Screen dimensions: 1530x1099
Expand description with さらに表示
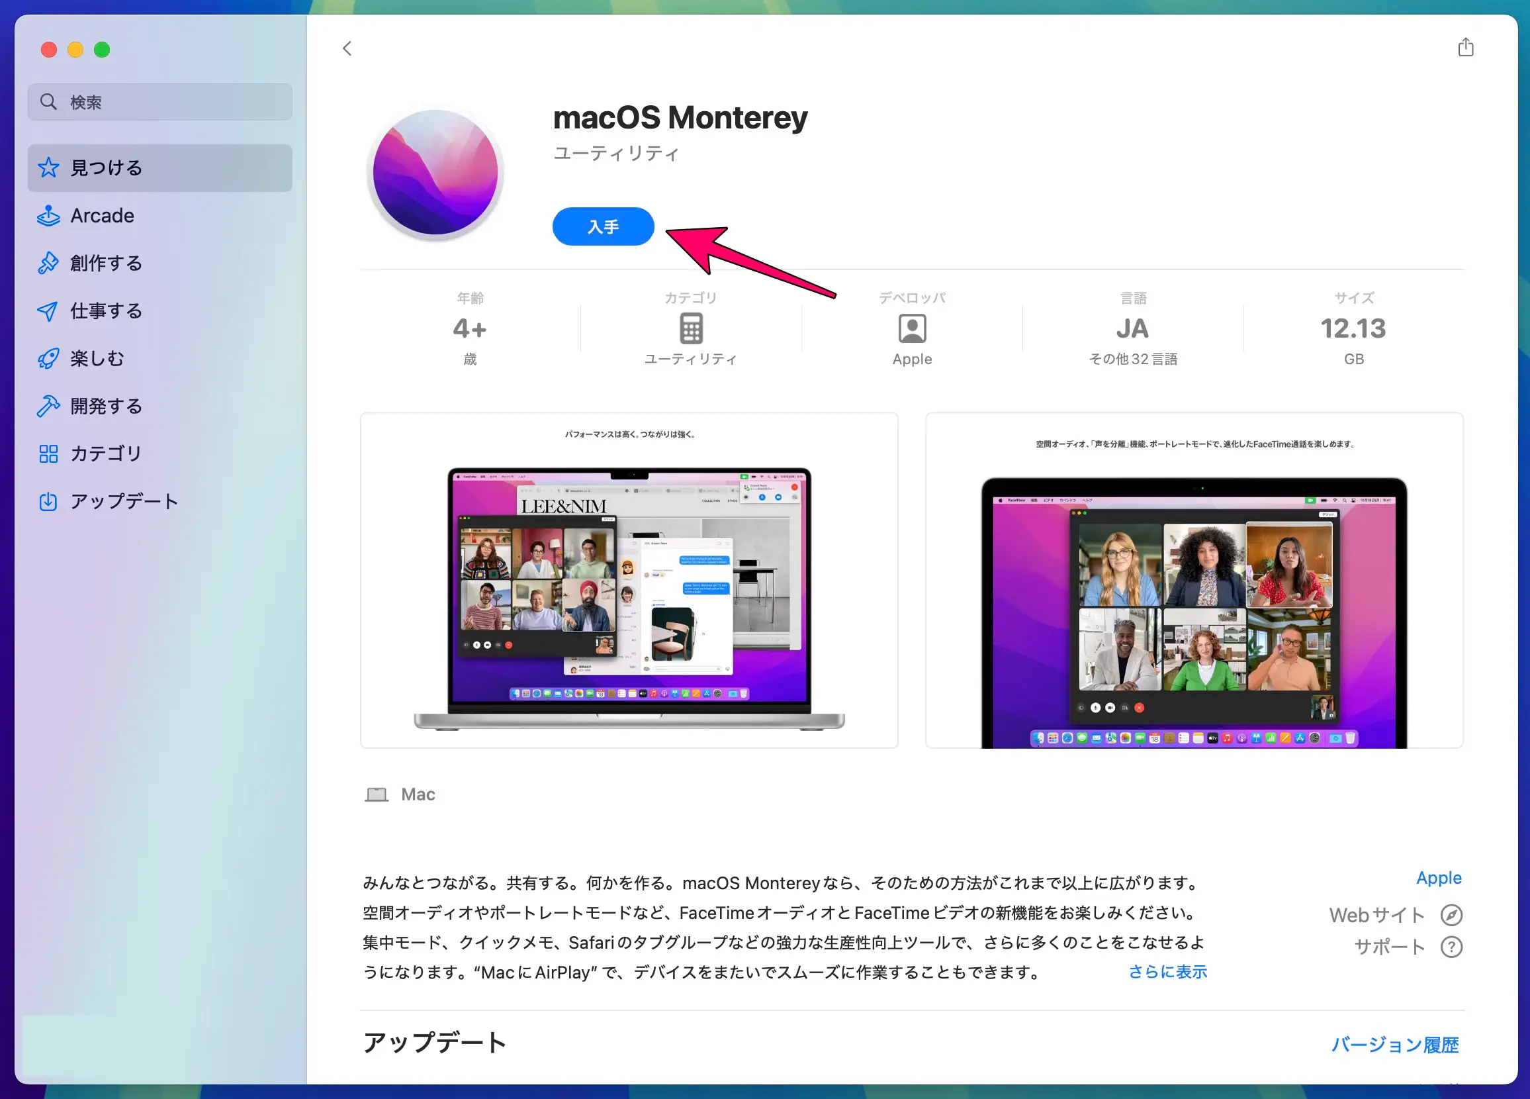coord(1167,972)
